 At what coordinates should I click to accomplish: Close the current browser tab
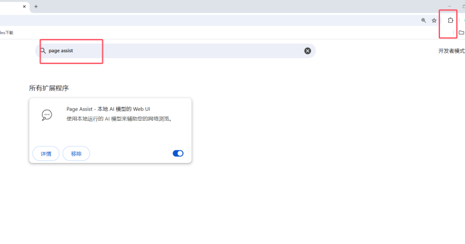coord(23,6)
